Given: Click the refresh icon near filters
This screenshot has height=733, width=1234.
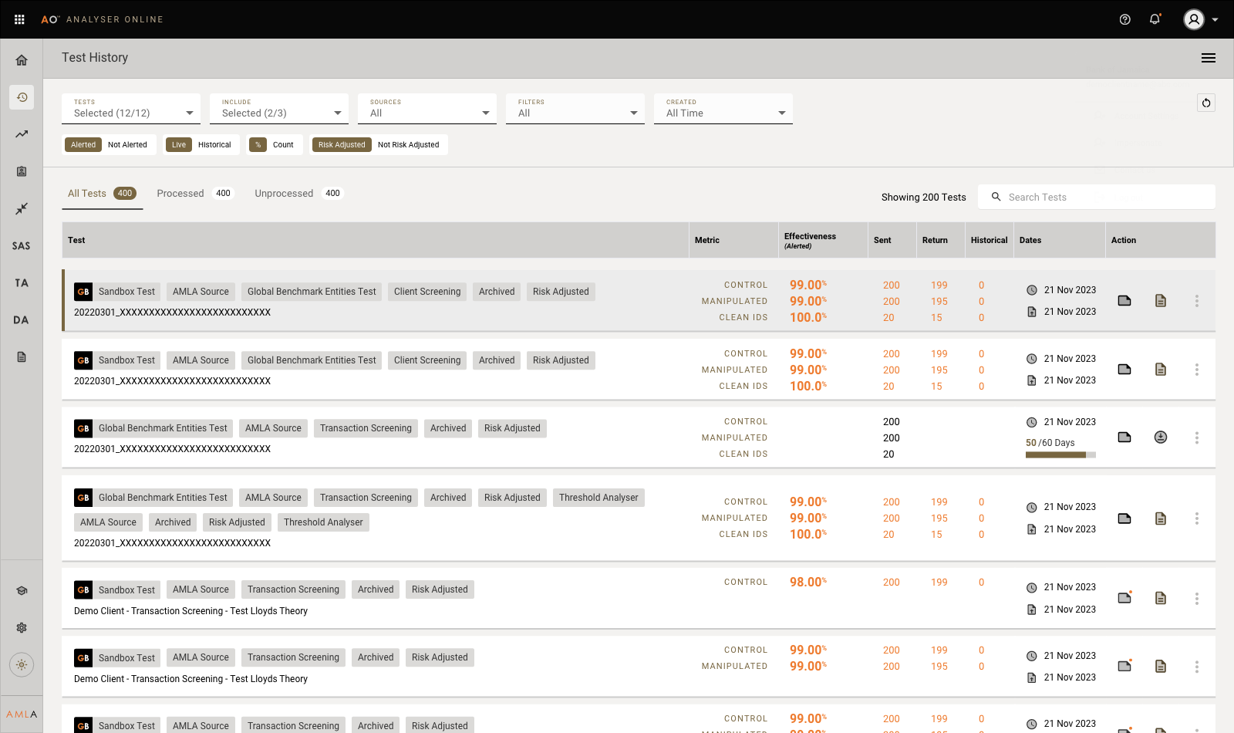Looking at the screenshot, I should pos(1206,103).
